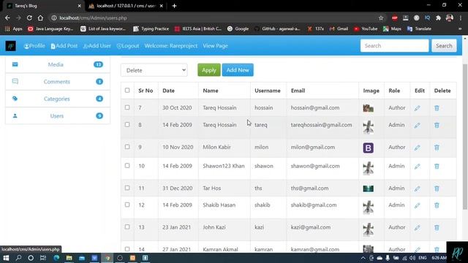Tick the checkbox for Shakib Hasan

click(x=127, y=205)
